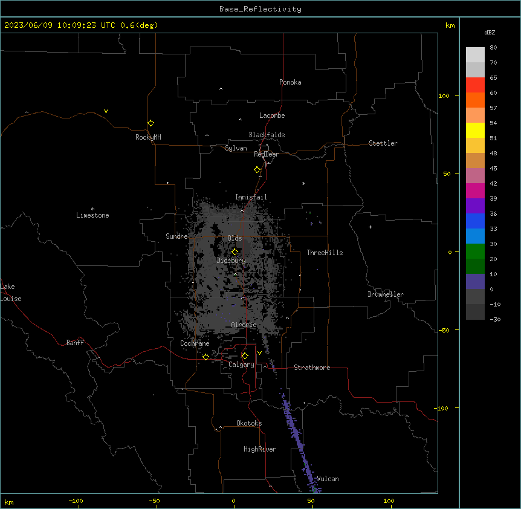This screenshot has height=509, width=521.
Task: Click the yellow diamond marker between Olds and Didsbury
Action: (x=235, y=252)
